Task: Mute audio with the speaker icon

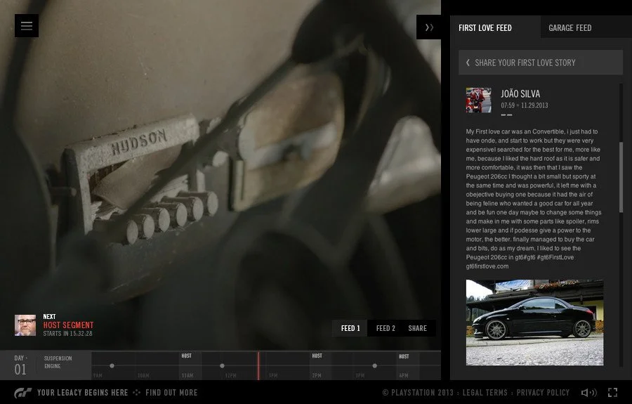Action: (x=589, y=393)
